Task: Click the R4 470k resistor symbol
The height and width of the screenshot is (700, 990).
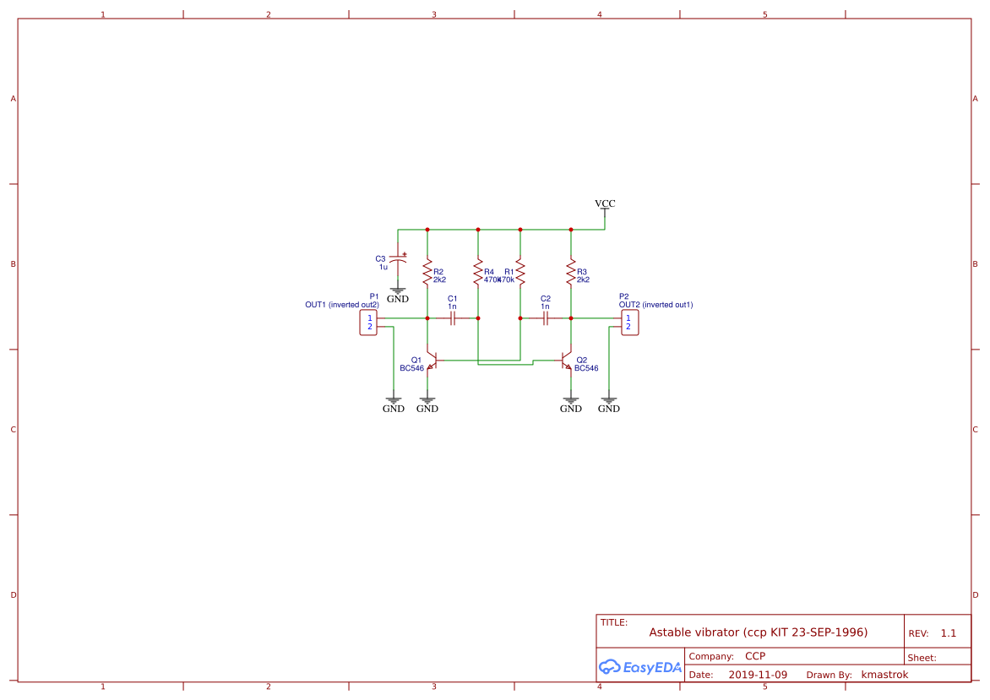Action: [x=478, y=270]
